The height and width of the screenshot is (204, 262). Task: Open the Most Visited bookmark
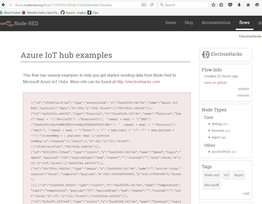point(10,12)
